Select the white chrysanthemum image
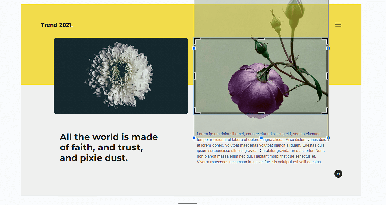The height and width of the screenshot is (205, 386). point(121,76)
